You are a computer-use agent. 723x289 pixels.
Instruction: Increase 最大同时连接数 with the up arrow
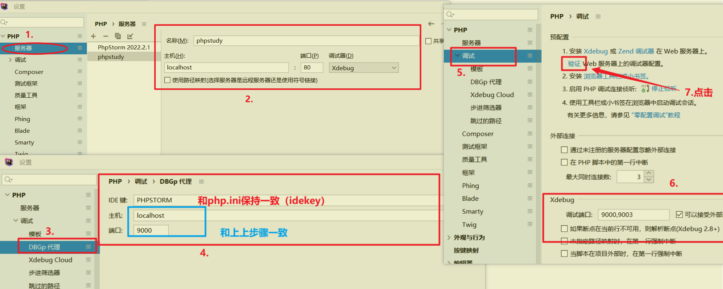pos(649,173)
